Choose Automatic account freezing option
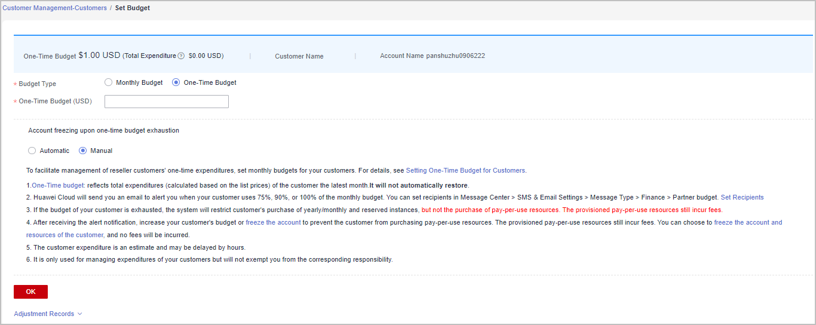Image resolution: width=816 pixels, height=325 pixels. pyautogui.click(x=32, y=151)
